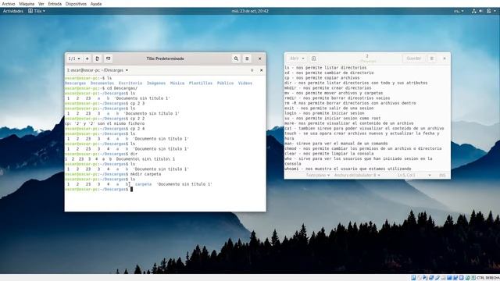Open the terminal title dropdown escar@escar-pc
500x281 pixels.
point(98,70)
